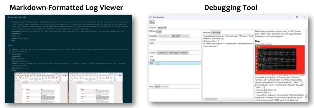Minimize the Step Analysis window

[x=290, y=17]
